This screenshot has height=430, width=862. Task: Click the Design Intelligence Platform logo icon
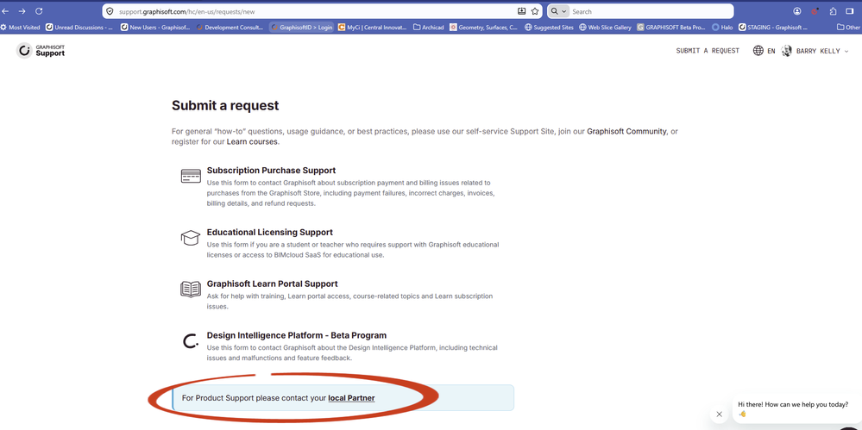(190, 341)
